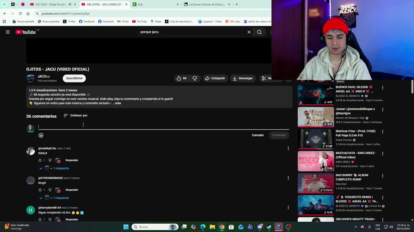Open the Mis clips bookmark
The image size is (414, 232).
coord(233,22)
